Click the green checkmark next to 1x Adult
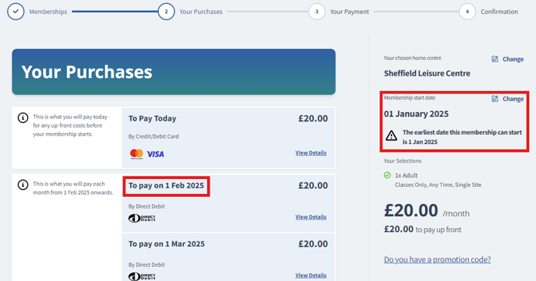This screenshot has width=536, height=281. 387,175
